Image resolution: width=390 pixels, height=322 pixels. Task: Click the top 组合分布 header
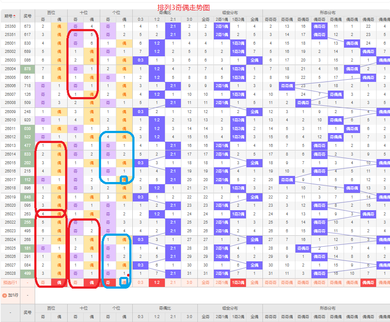(230, 13)
